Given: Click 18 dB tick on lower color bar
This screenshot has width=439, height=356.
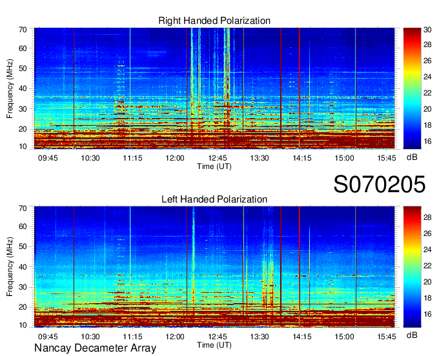Looking at the screenshot, I should (x=427, y=298).
